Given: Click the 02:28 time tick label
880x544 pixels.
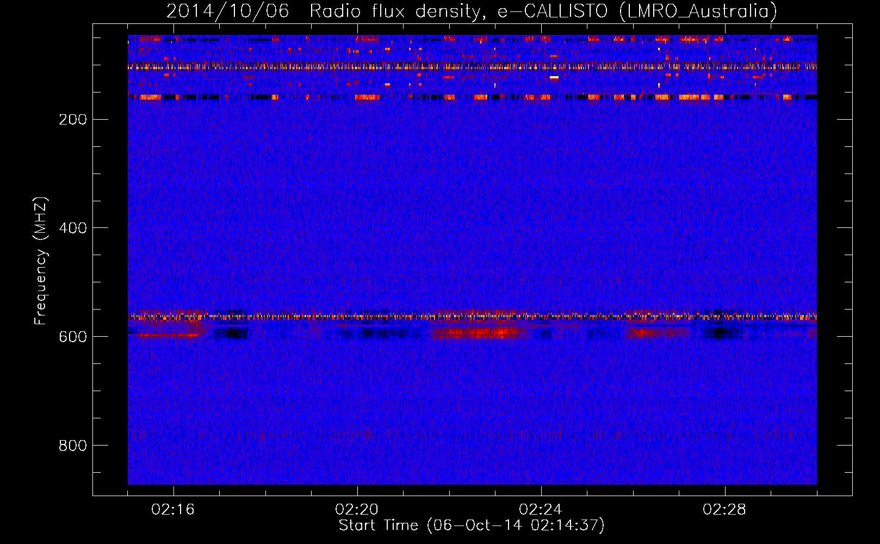Looking at the screenshot, I should pos(724,510).
